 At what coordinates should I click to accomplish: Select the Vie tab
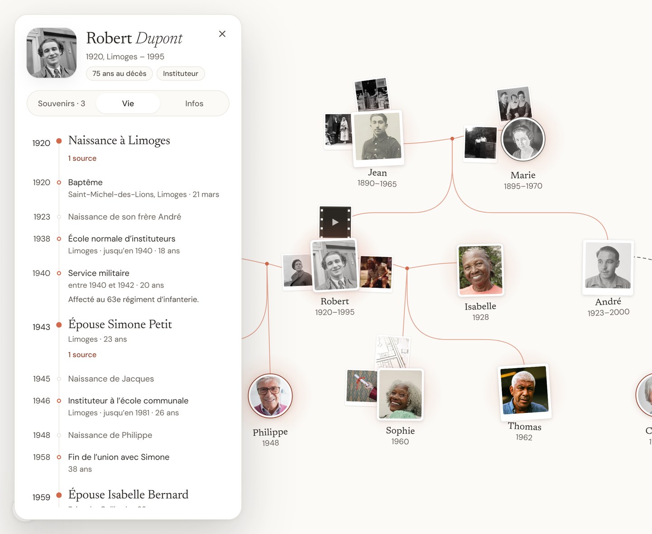click(128, 103)
